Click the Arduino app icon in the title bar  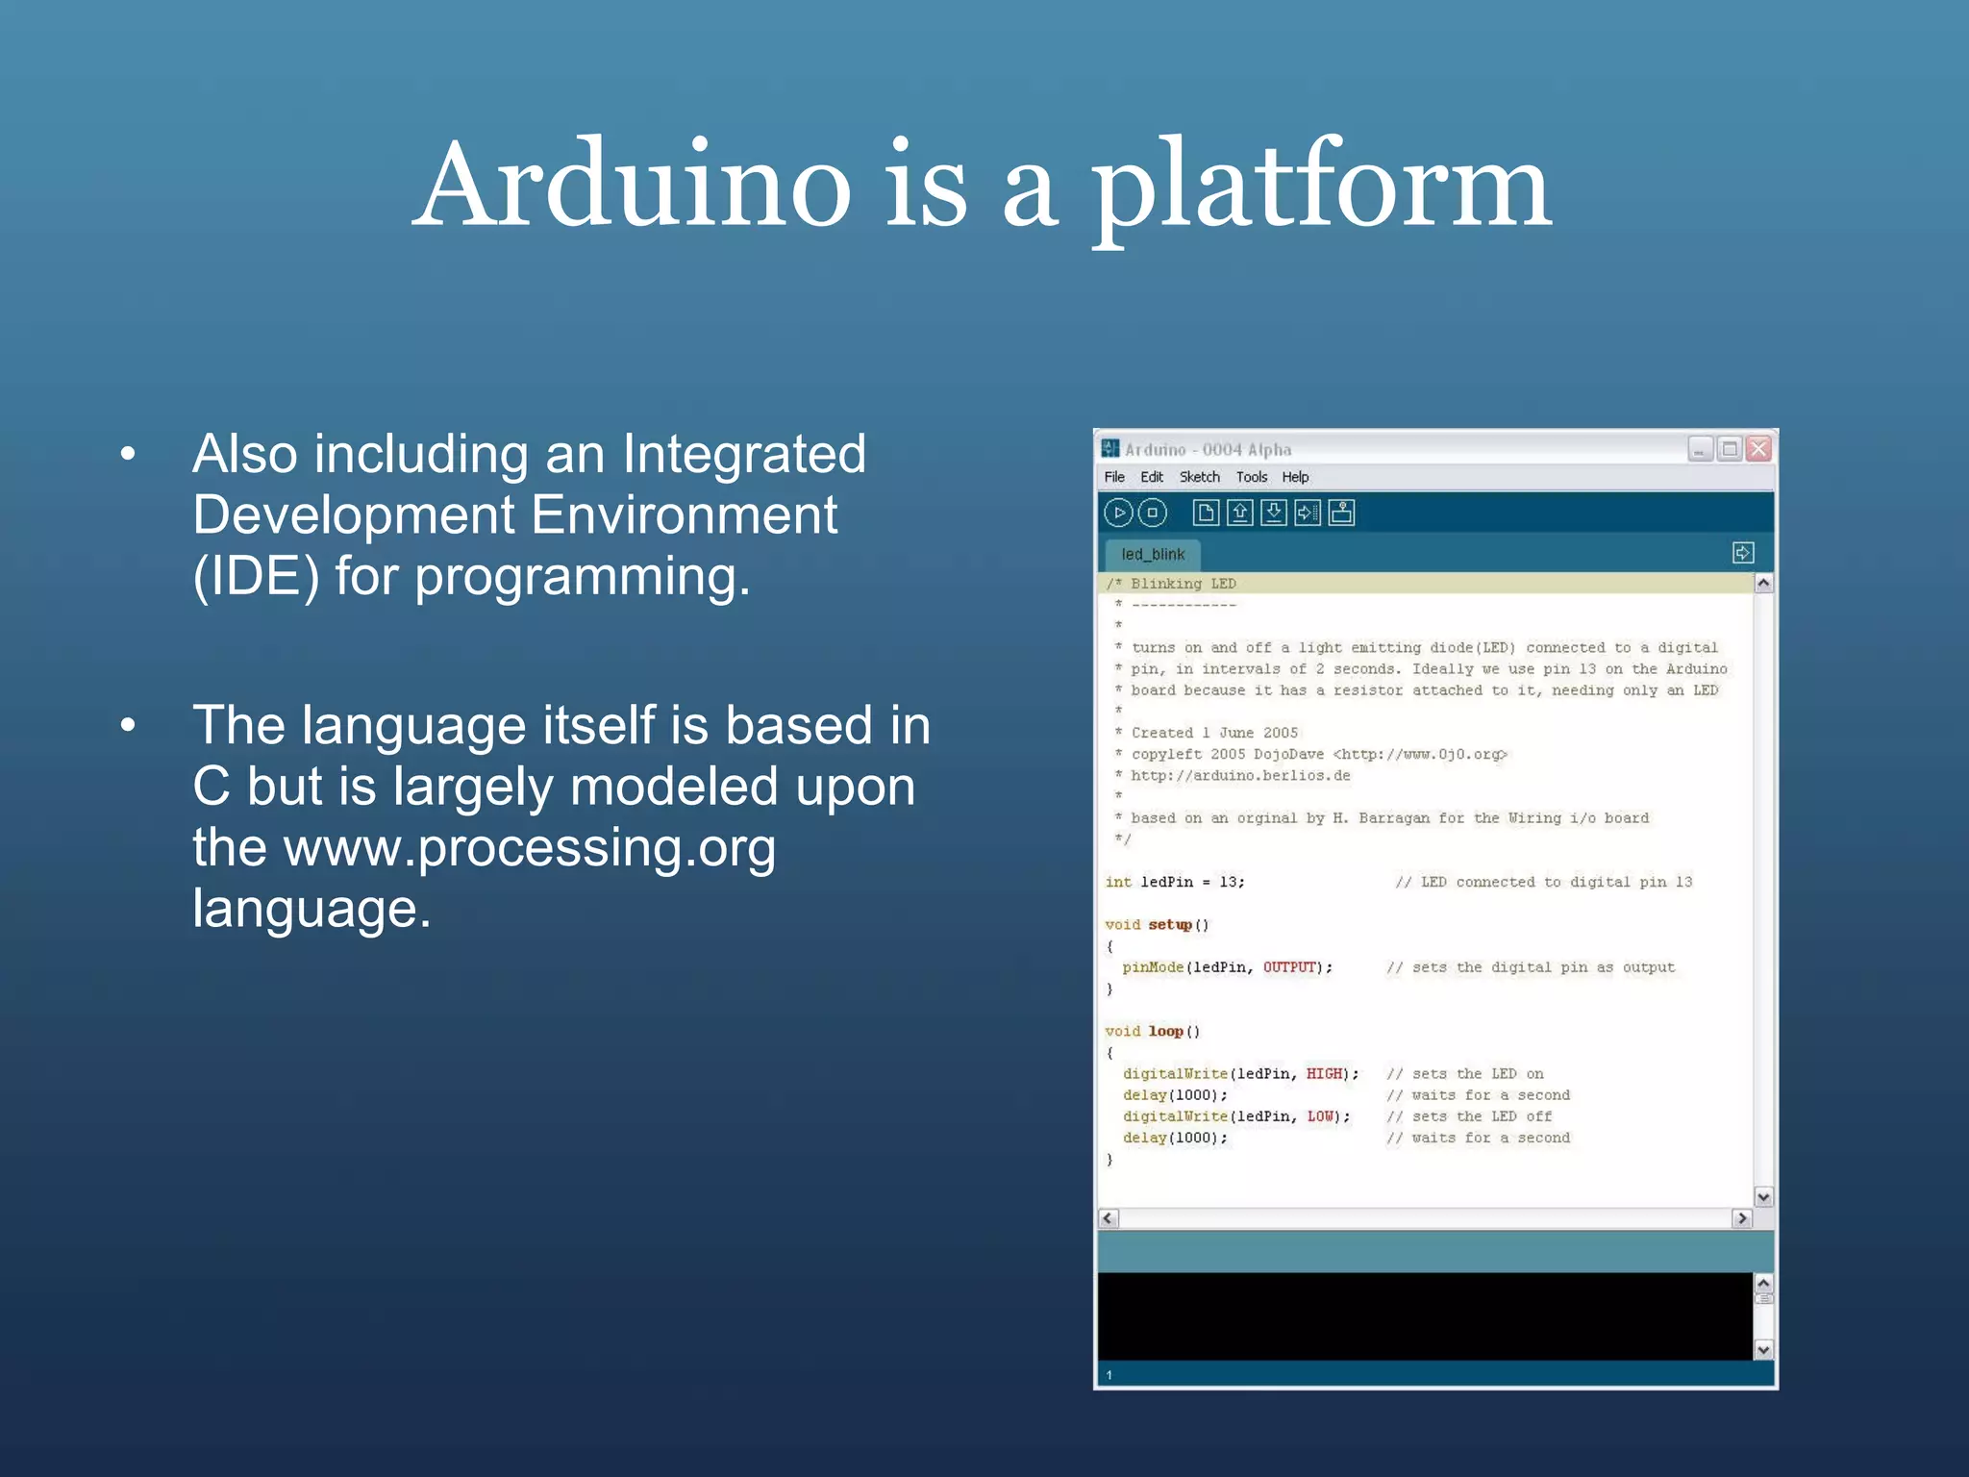coord(1110,448)
